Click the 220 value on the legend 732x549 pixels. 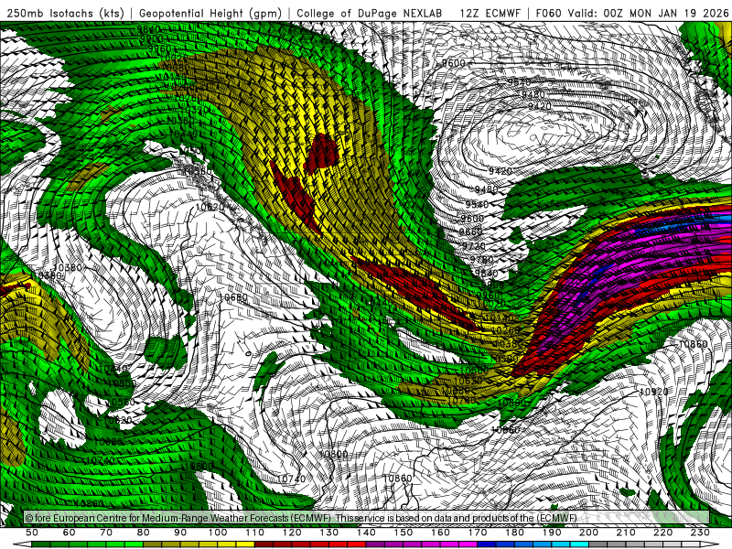pos(662,533)
